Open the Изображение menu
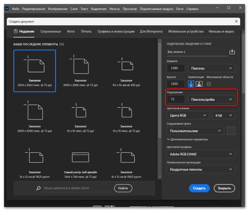 tap(58, 9)
